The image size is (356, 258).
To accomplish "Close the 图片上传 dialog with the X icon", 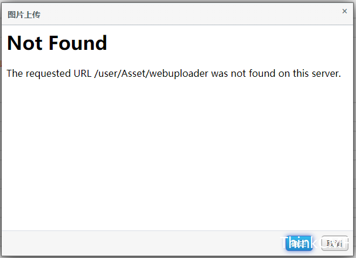I will point(344,11).
